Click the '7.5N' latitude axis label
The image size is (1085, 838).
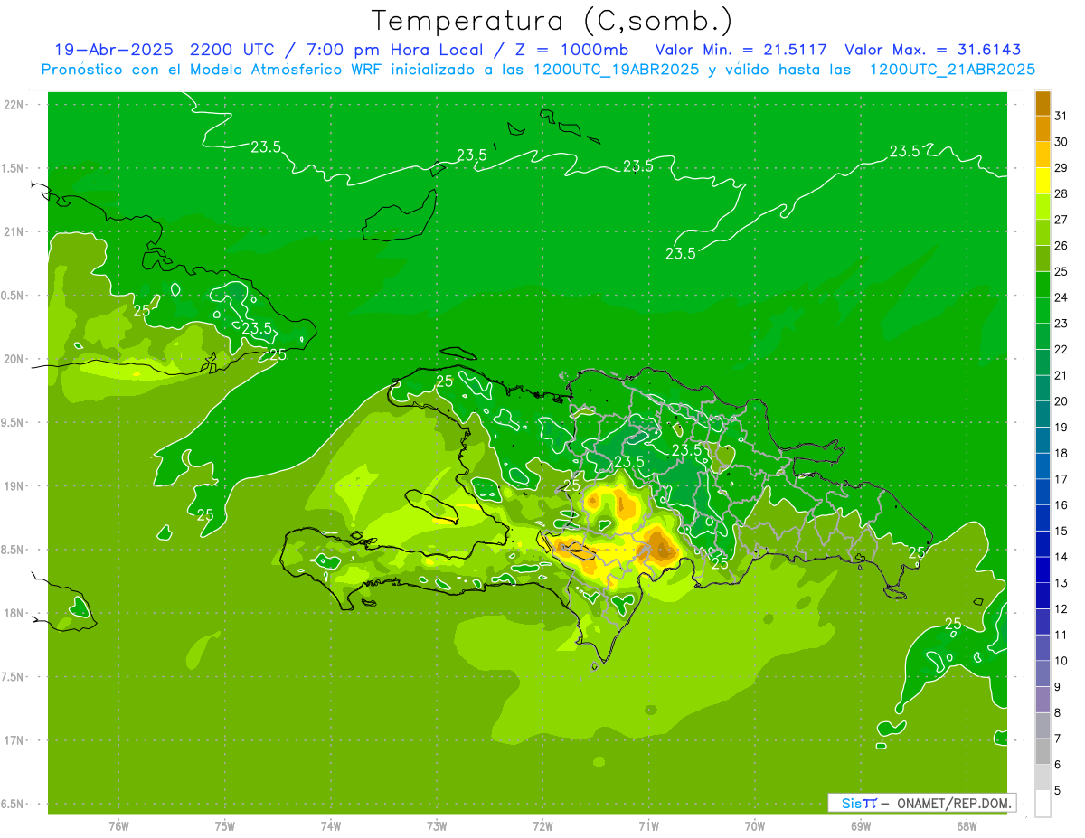point(14,677)
